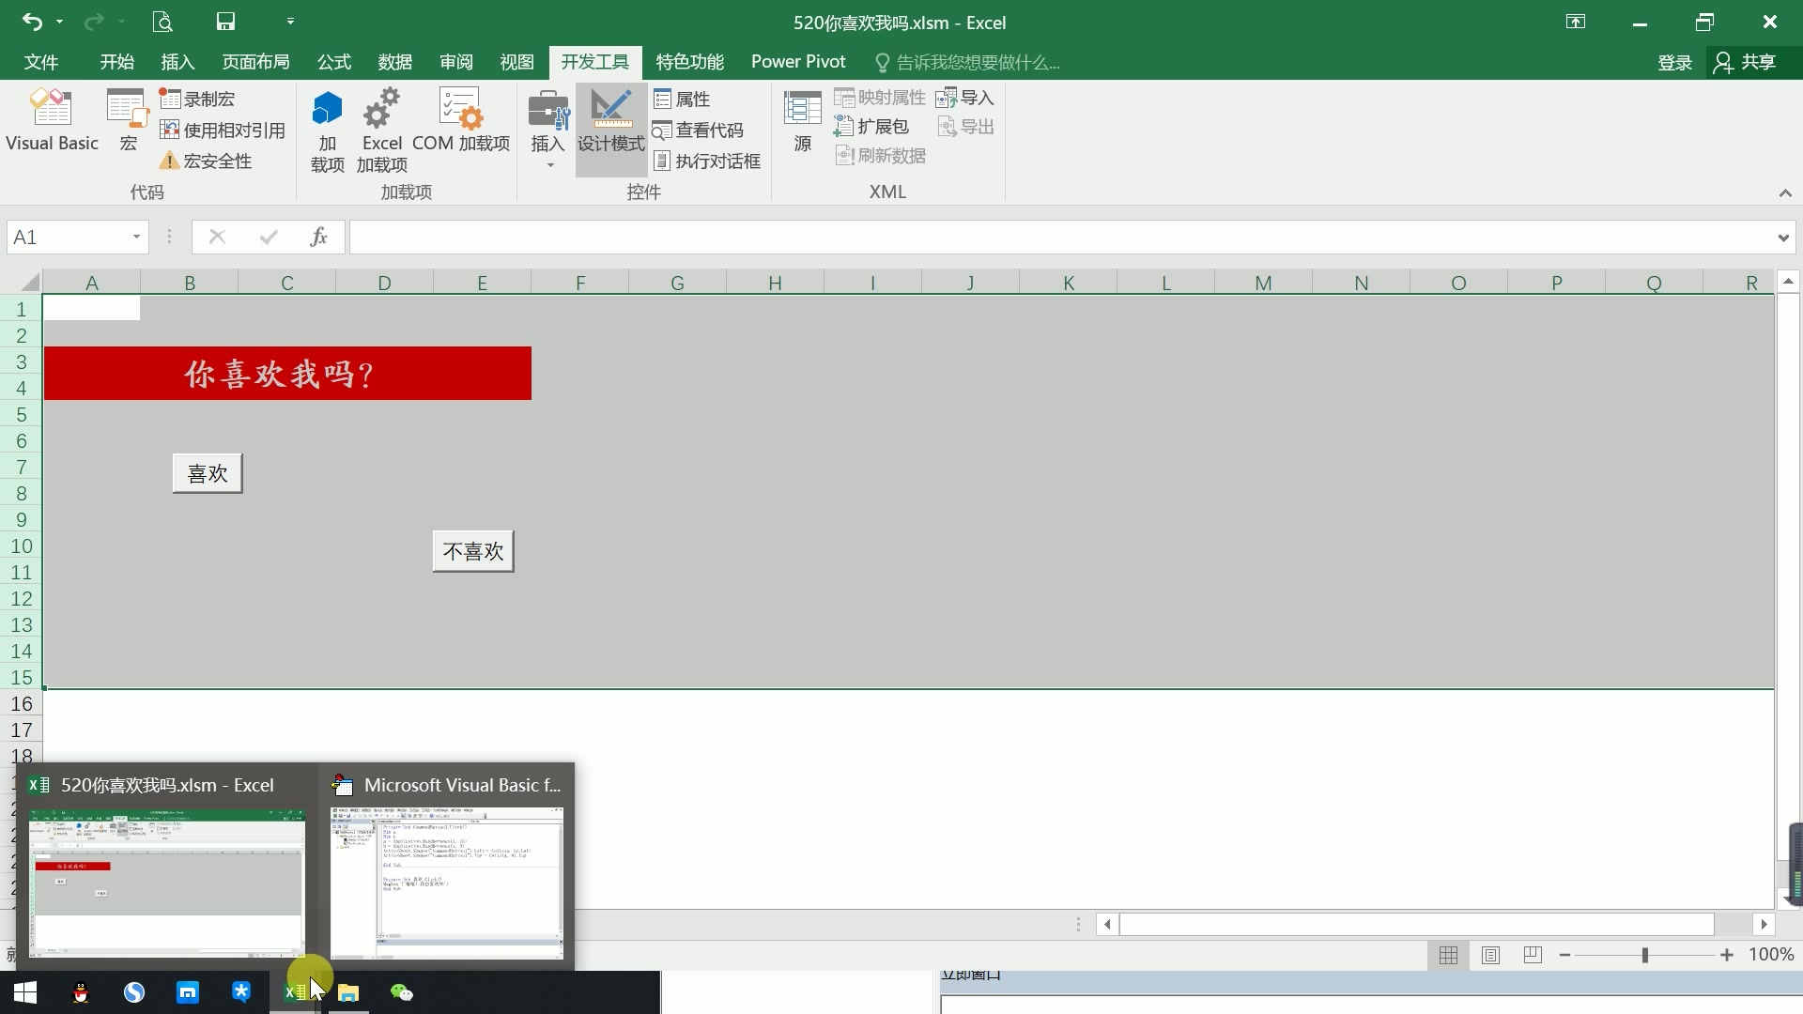Open the Visual Basic editor icon
Screen dimensions: 1803x1014
[x=52, y=109]
